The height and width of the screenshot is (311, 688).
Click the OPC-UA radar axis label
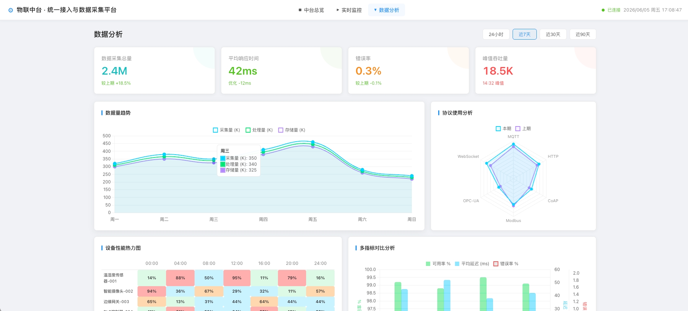471,201
